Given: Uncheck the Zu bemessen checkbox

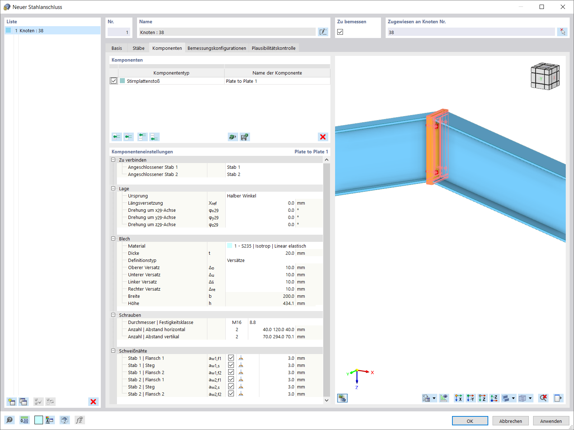Looking at the screenshot, I should pyautogui.click(x=340, y=32).
